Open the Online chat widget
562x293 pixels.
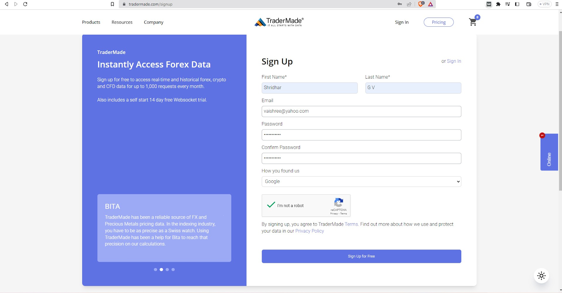[x=549, y=152]
